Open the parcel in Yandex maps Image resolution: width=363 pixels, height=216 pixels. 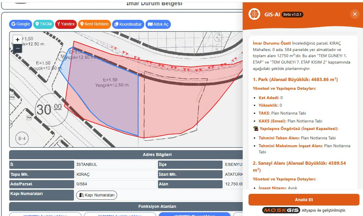(66, 24)
